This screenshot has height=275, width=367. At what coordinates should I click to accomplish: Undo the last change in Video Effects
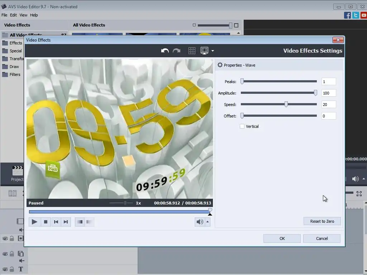click(x=165, y=50)
